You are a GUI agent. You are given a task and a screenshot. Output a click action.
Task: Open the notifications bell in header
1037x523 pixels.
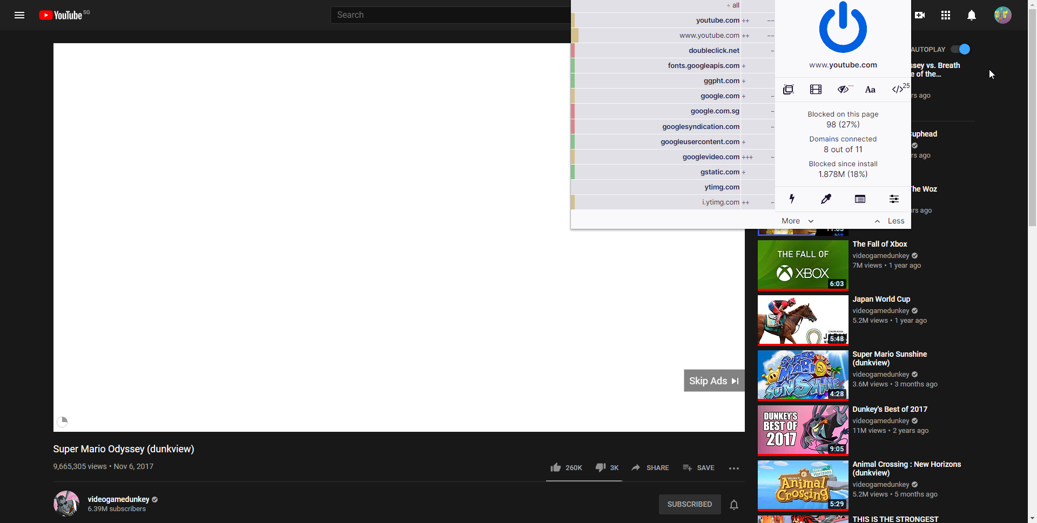tap(971, 15)
